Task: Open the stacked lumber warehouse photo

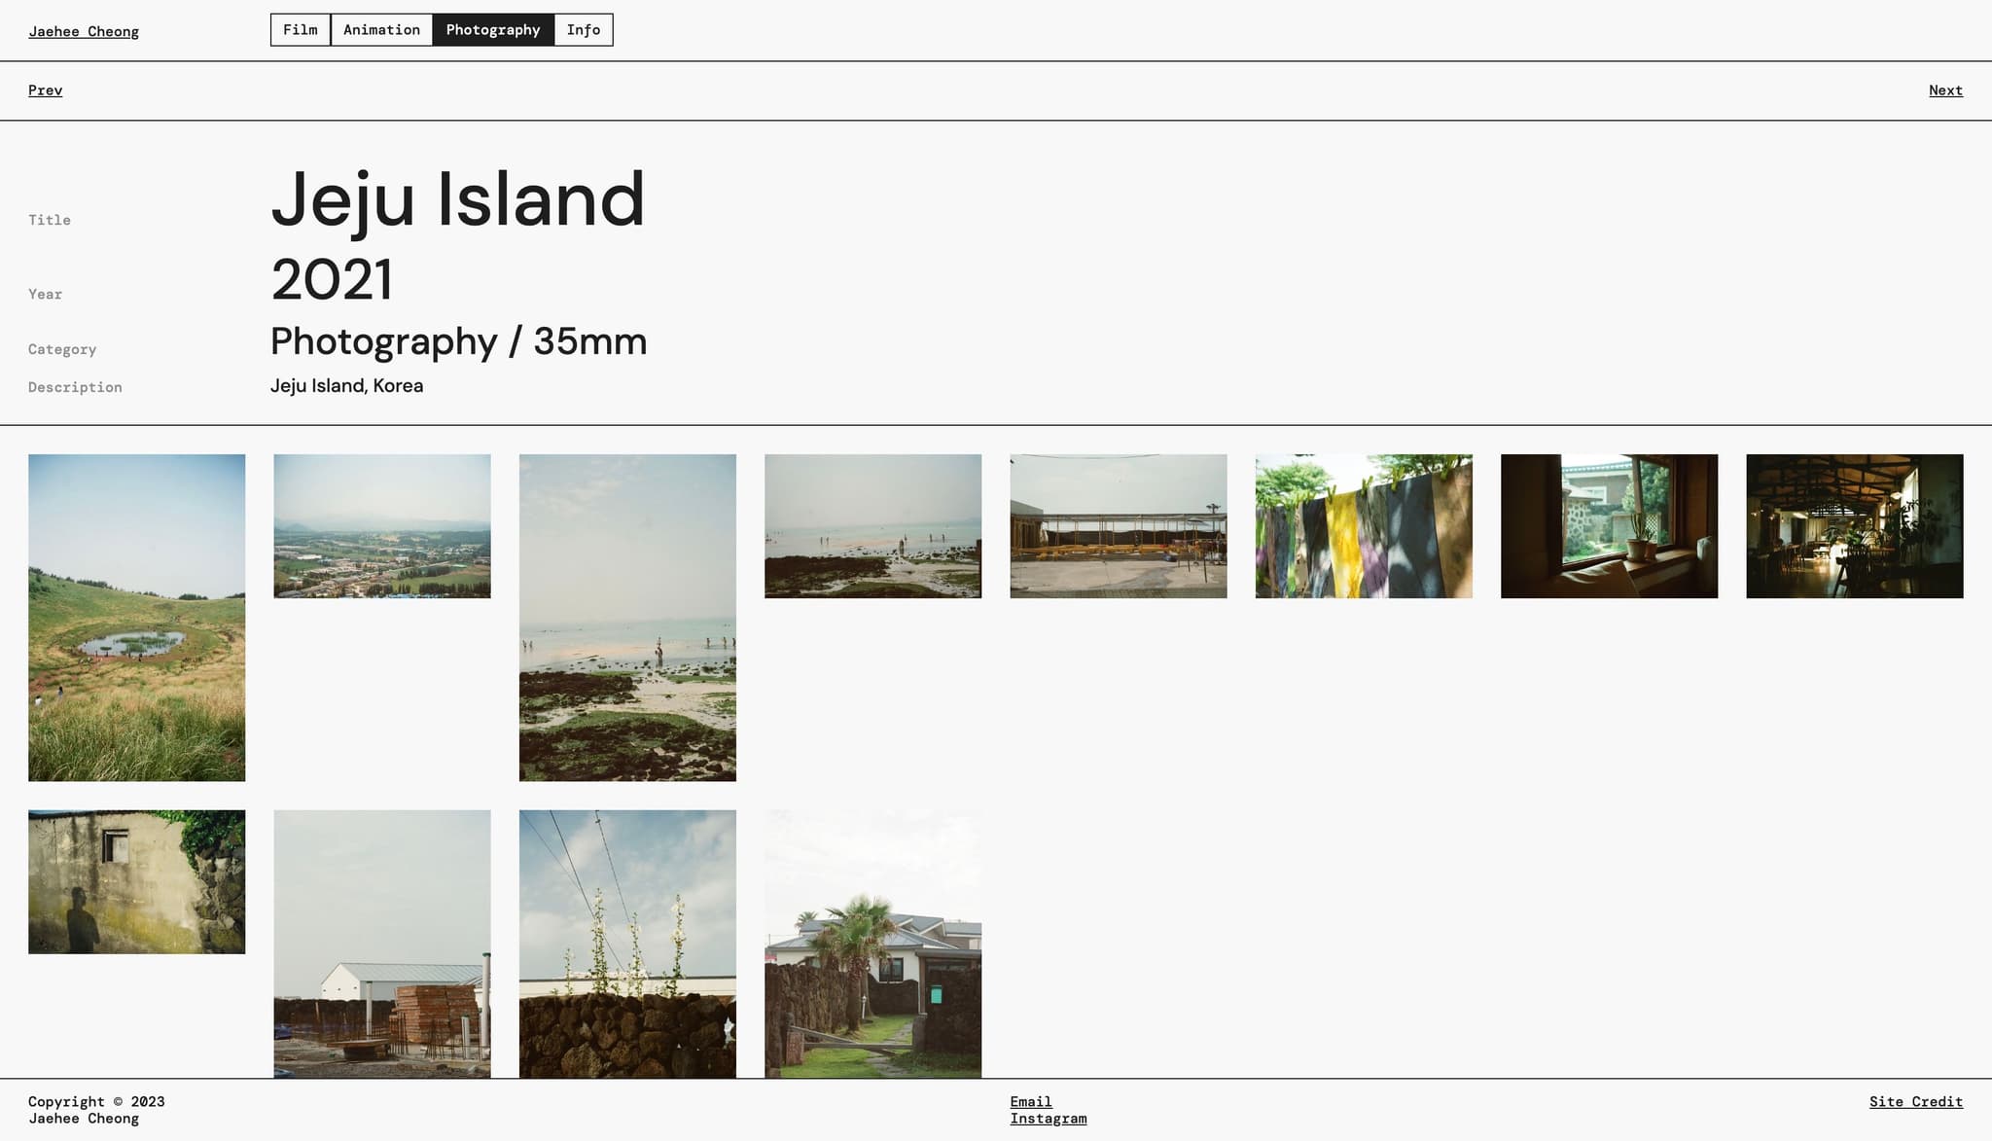Action: coord(382,944)
